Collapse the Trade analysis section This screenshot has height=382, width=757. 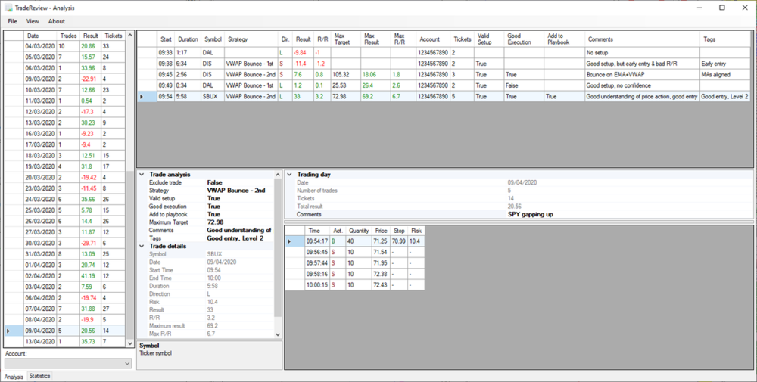(142, 175)
